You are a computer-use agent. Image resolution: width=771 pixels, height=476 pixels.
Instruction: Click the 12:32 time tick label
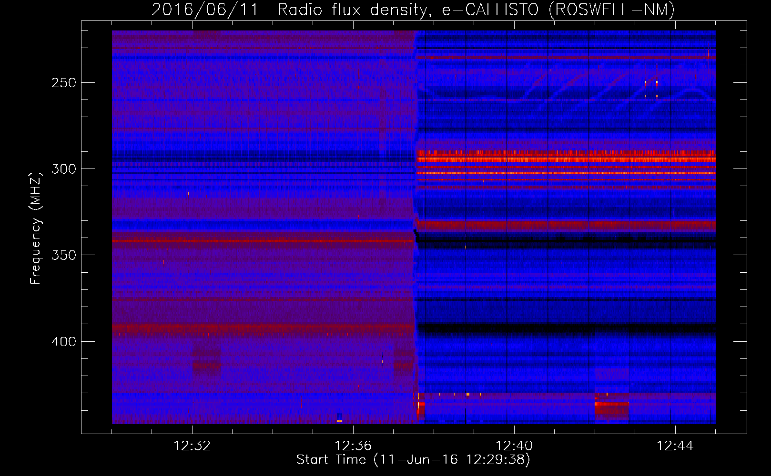(x=192, y=446)
